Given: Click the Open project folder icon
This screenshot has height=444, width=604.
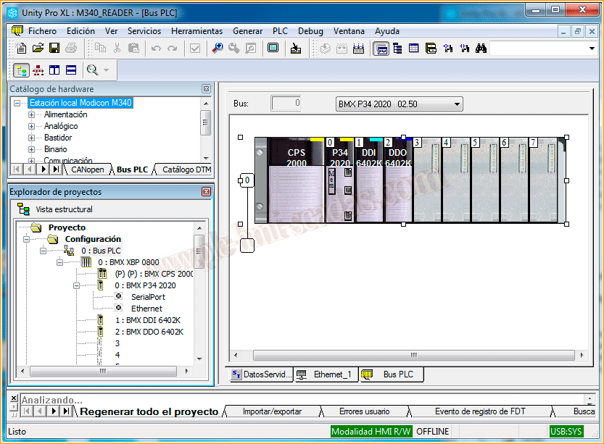Looking at the screenshot, I should pyautogui.click(x=38, y=48).
